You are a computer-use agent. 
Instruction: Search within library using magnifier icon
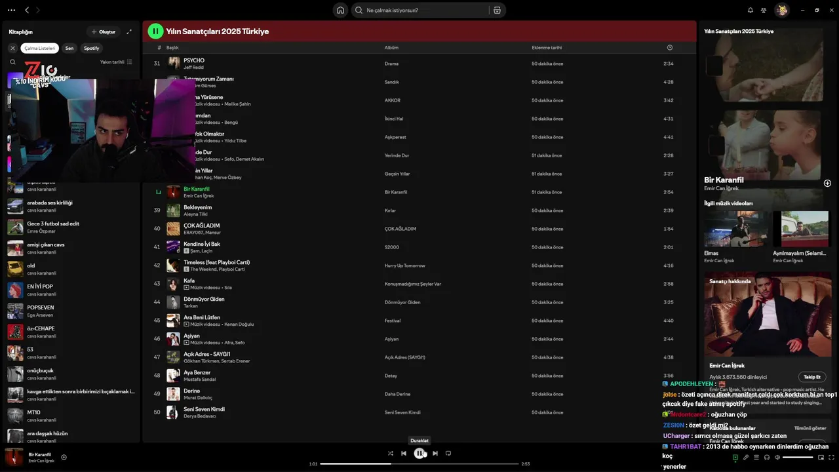(x=12, y=62)
